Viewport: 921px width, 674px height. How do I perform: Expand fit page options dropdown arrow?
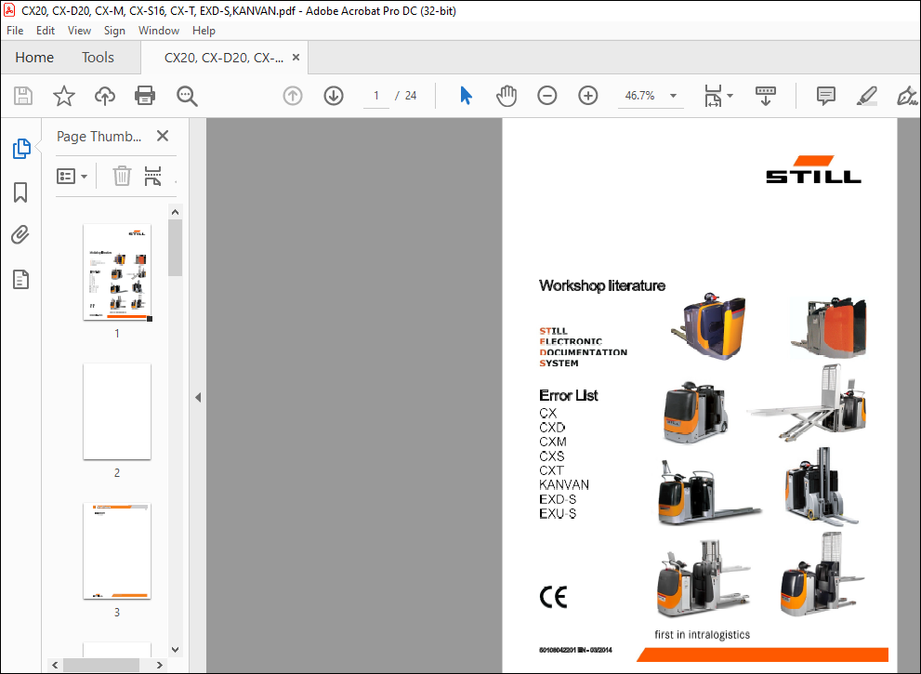pos(730,95)
